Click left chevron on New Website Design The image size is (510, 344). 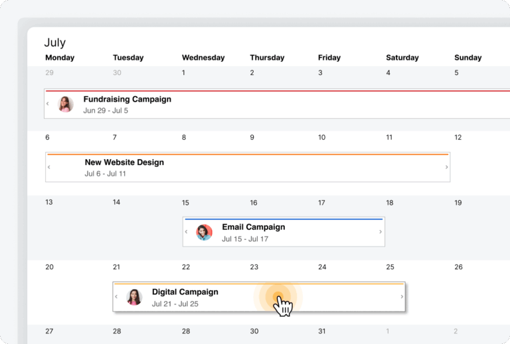tap(48, 167)
